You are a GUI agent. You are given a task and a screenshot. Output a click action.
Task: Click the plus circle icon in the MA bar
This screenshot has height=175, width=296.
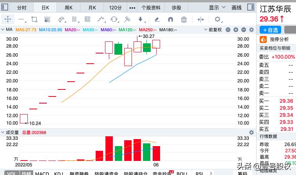[236, 30]
